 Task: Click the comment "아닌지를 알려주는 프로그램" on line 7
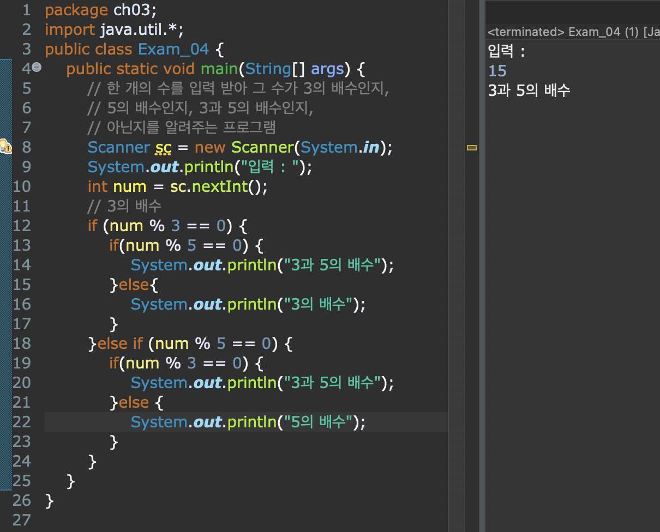tap(182, 128)
